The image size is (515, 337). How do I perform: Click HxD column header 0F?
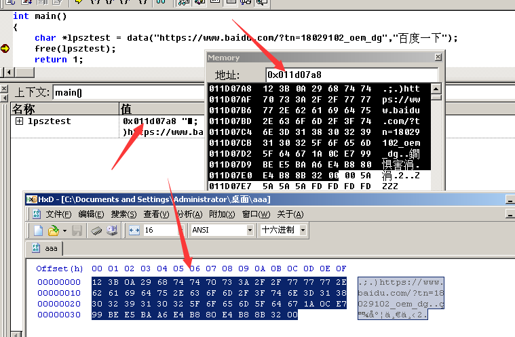341,269
